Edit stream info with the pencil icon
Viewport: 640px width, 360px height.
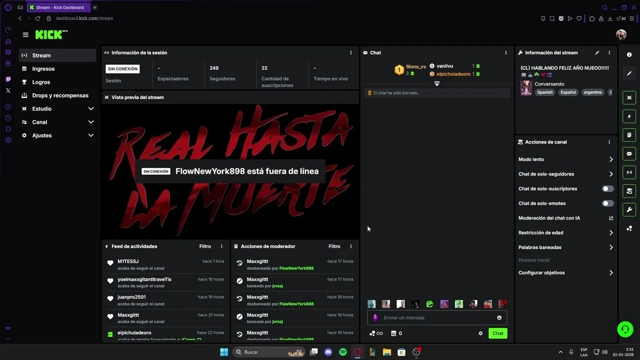click(597, 52)
